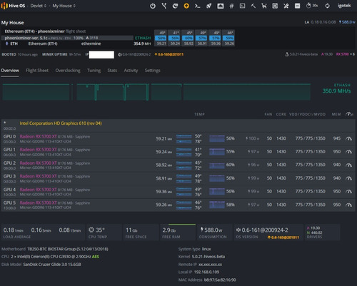Screen dimensions: 357x286
Task: Click the 11 Gb FREE SPACE panel
Action: pyautogui.click(x=141, y=233)
